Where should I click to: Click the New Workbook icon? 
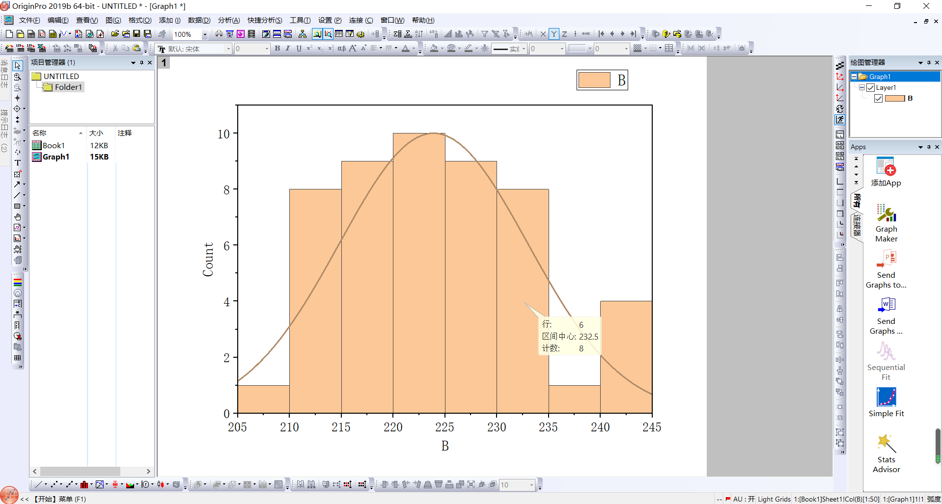(31, 34)
